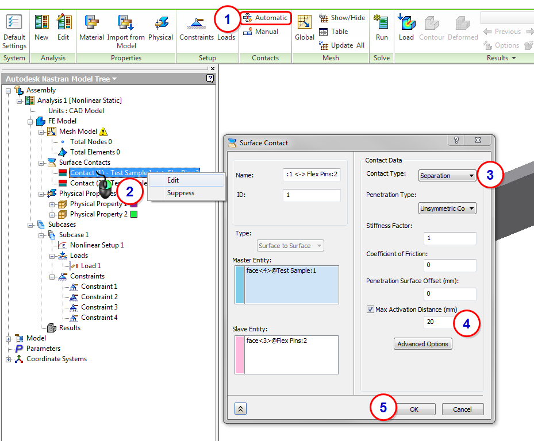This screenshot has height=441, width=534.
Task: Collapse the Surface Contacts node
Action: 41,163
